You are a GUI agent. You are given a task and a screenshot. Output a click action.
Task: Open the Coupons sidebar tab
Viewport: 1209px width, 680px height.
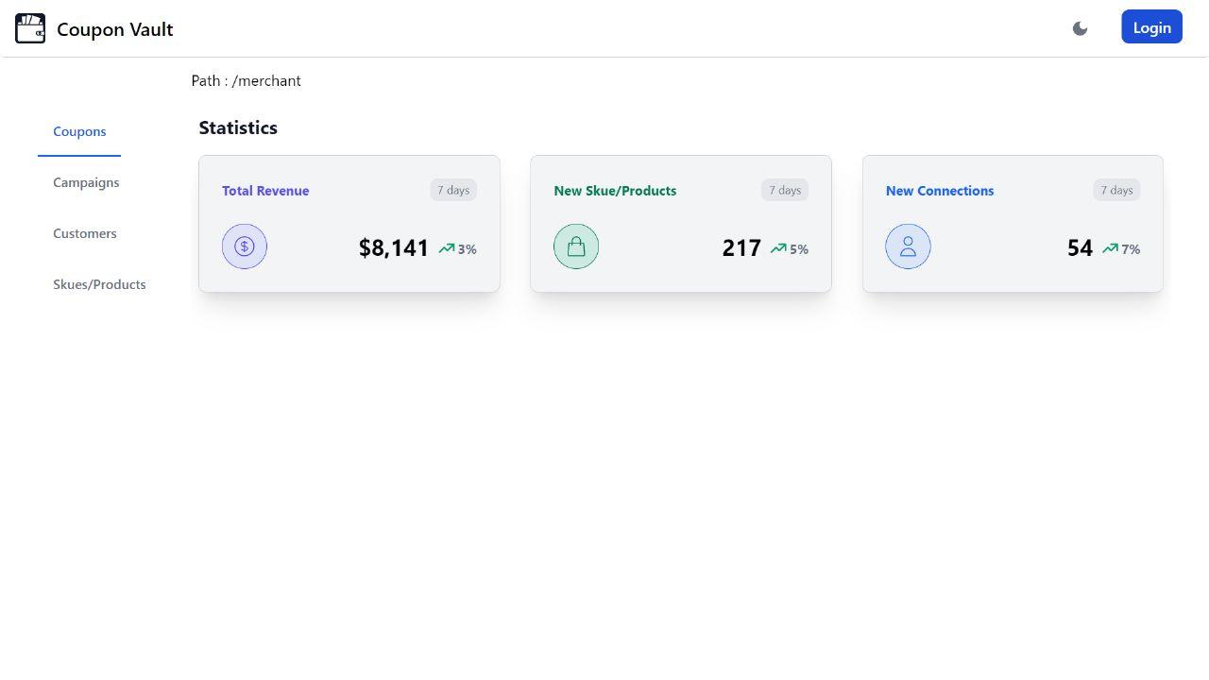coord(79,131)
